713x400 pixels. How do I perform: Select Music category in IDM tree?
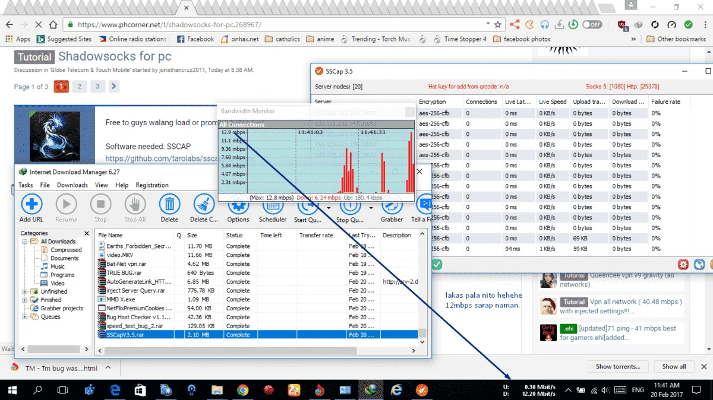(58, 266)
